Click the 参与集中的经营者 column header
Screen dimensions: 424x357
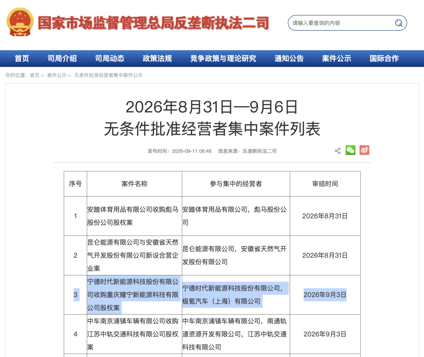click(236, 184)
